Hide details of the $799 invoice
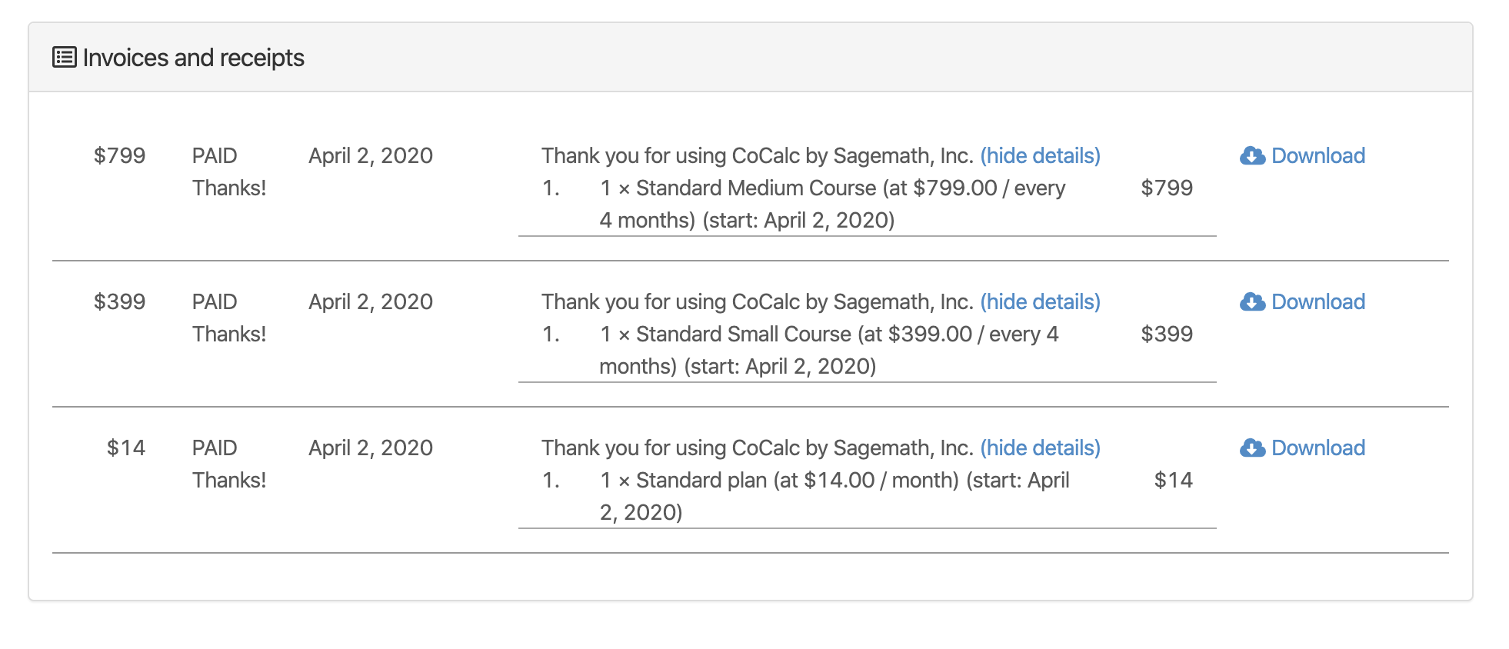The image size is (1509, 649). [1040, 156]
